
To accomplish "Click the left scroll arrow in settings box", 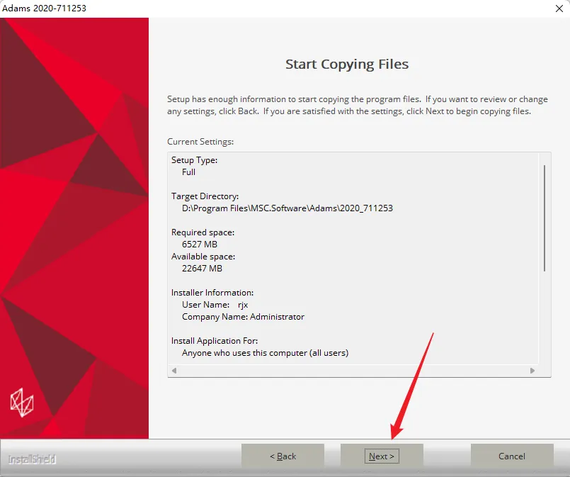I will [x=174, y=371].
